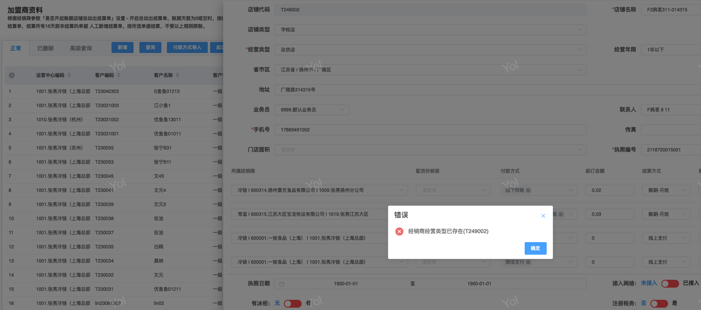The image size is (701, 310).
Task: Open the 经营类型 dropdown showing 杂货店
Action: [430, 50]
